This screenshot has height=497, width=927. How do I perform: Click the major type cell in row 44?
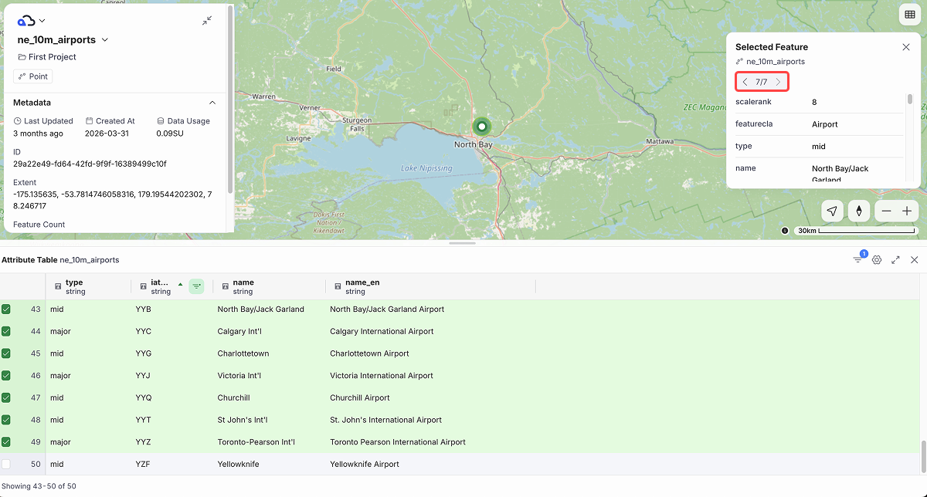[x=88, y=332]
